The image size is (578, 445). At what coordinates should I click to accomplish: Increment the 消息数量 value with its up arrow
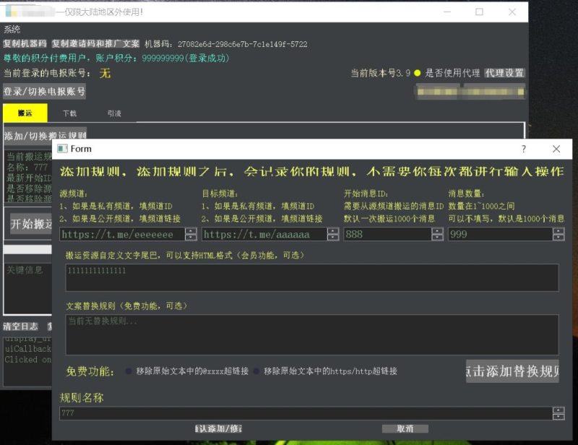557,230
